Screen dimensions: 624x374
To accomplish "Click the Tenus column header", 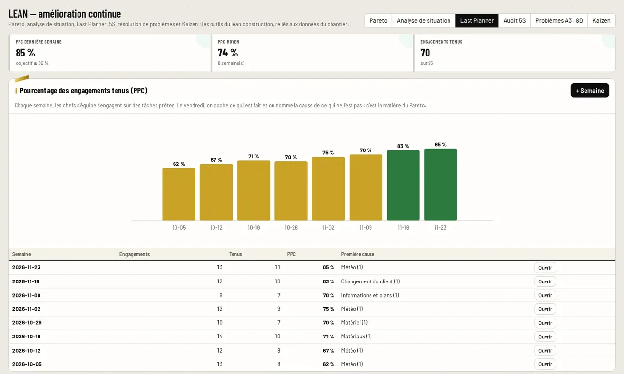I will point(235,254).
